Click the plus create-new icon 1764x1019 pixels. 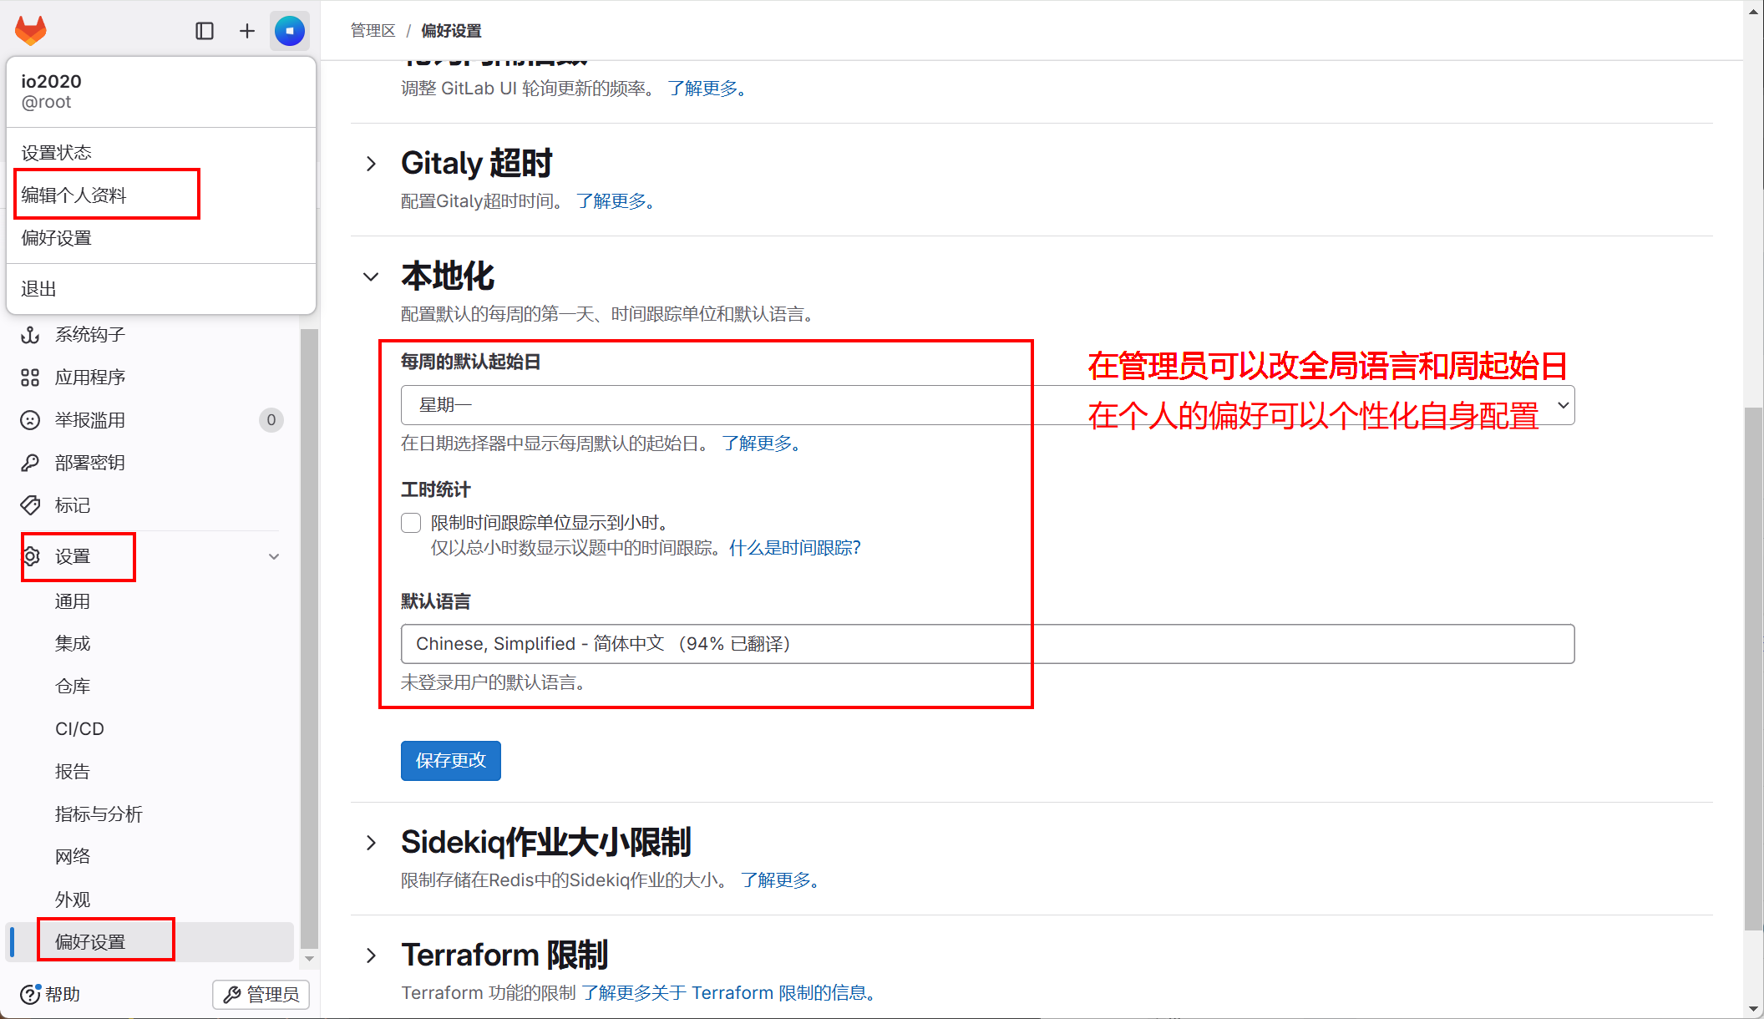point(247,31)
